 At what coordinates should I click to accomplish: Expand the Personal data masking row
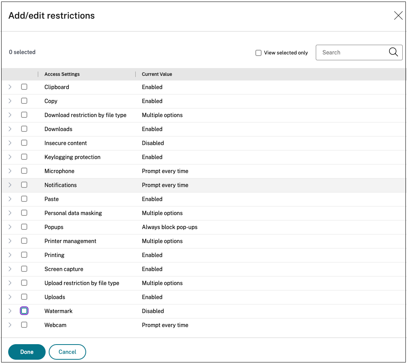(10, 213)
